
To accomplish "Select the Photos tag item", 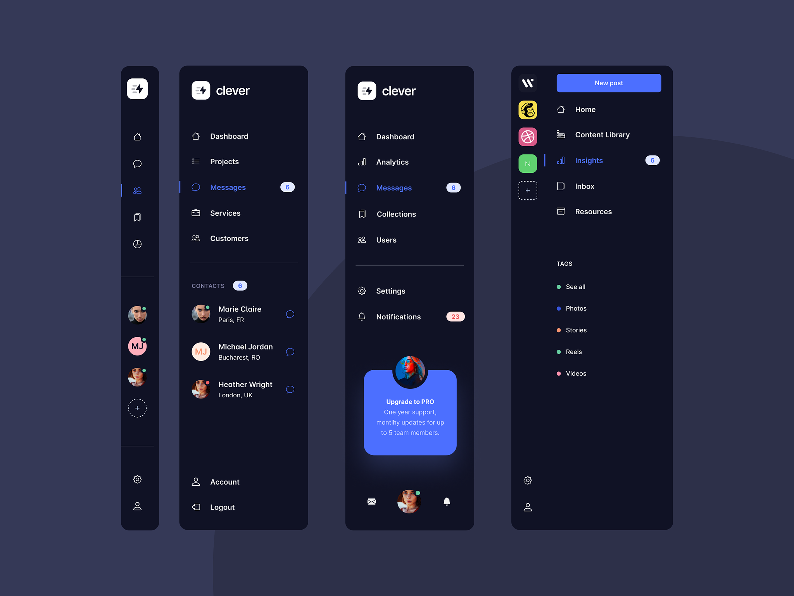I will pos(576,308).
